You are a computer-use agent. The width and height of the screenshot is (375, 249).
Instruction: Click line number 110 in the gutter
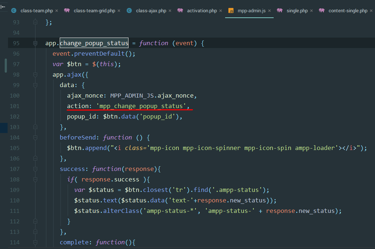tap(14, 201)
